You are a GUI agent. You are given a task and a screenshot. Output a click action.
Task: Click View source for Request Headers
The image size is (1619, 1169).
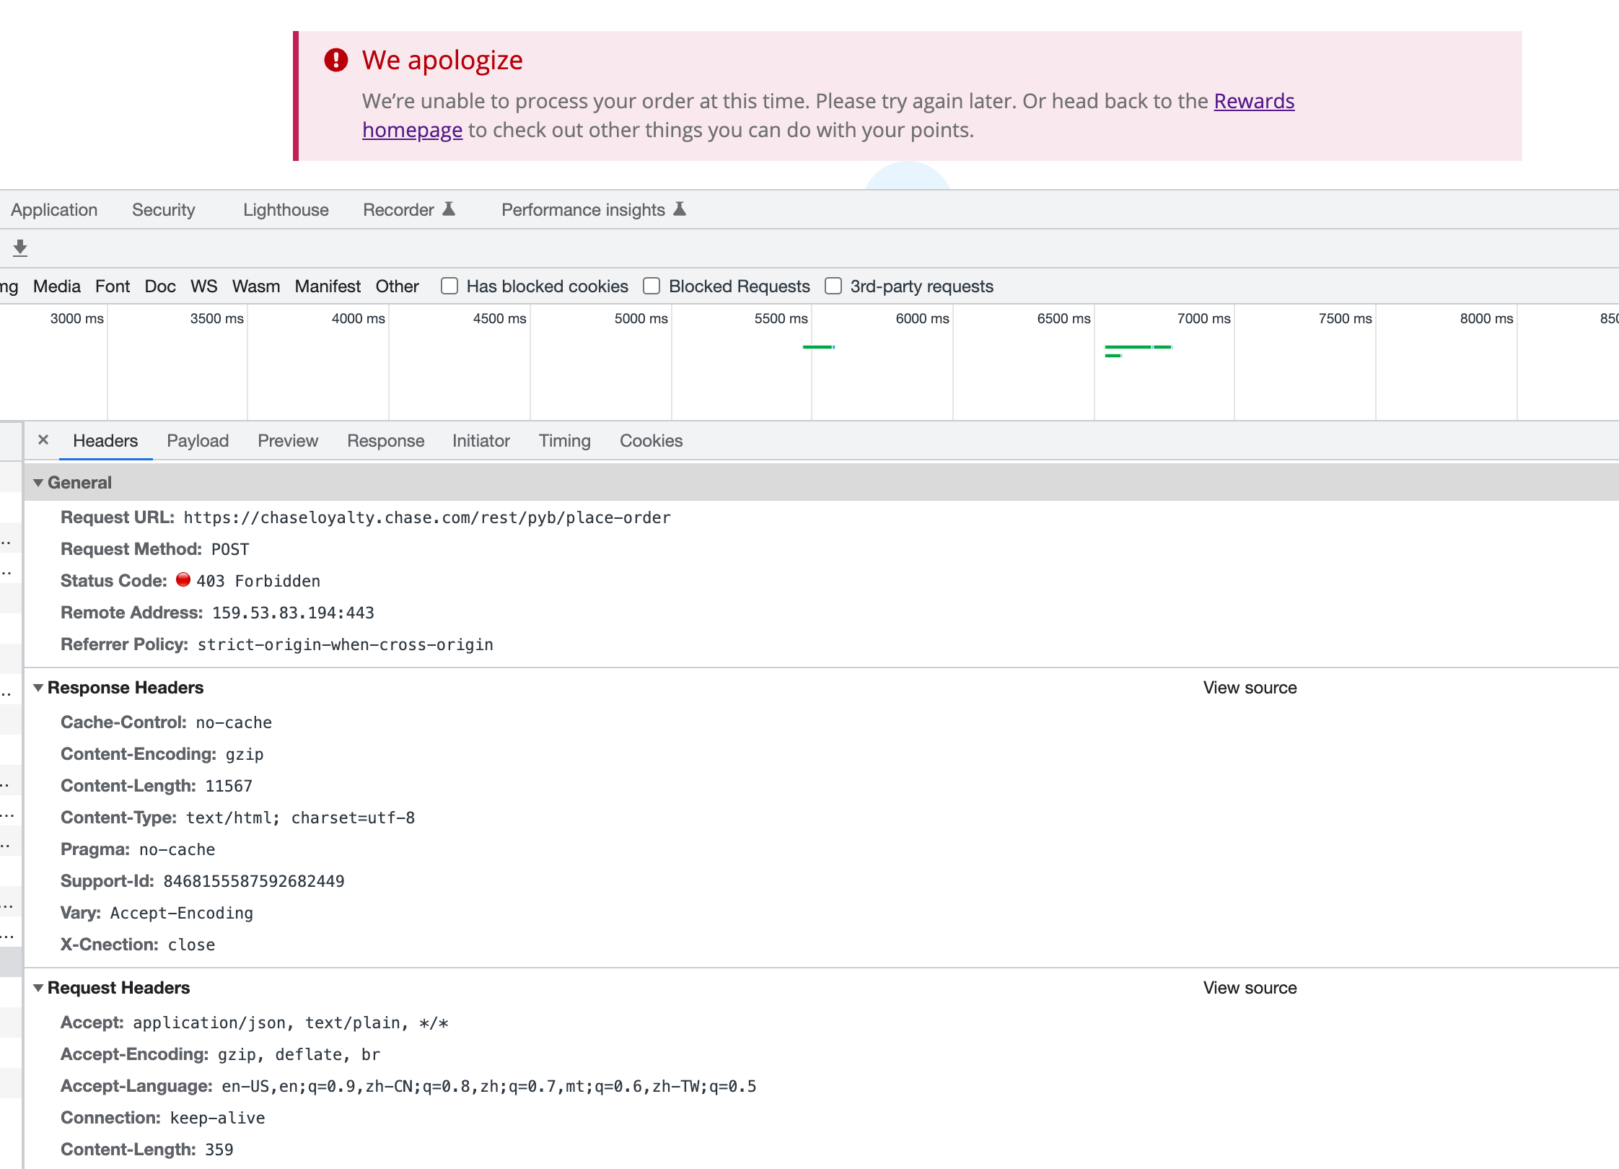pyautogui.click(x=1250, y=988)
